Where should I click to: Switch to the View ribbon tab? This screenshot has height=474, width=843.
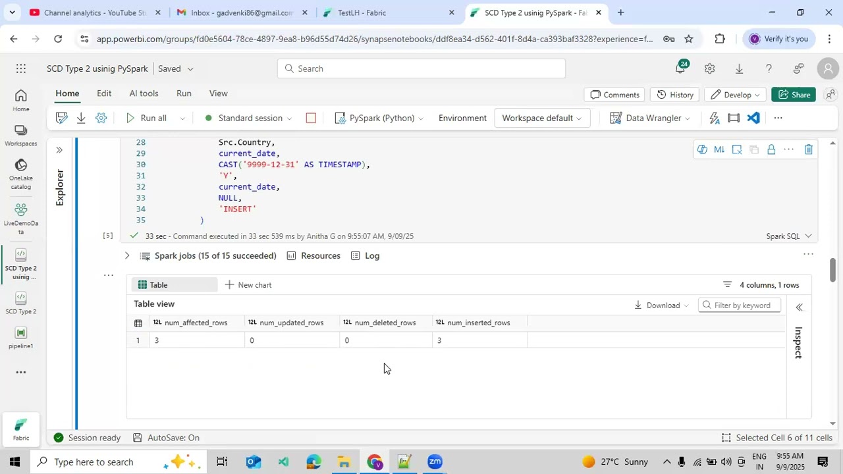[218, 93]
